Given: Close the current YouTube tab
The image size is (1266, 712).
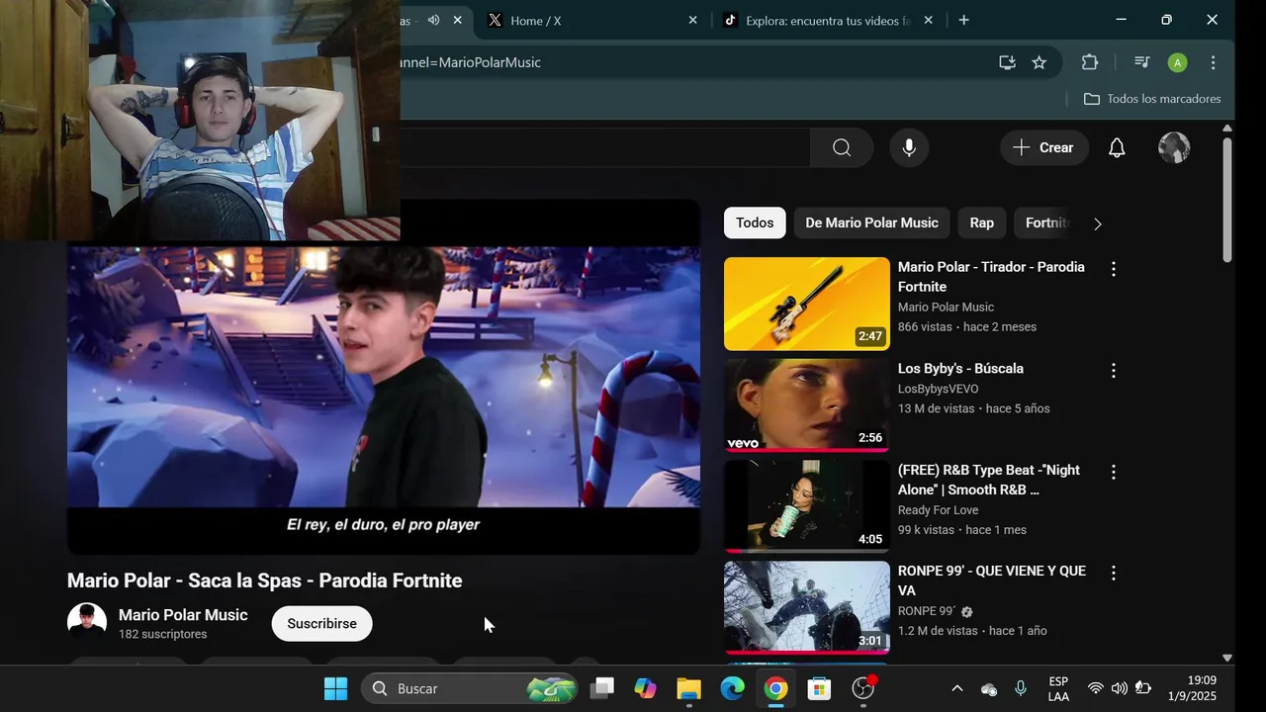Looking at the screenshot, I should tap(457, 20).
